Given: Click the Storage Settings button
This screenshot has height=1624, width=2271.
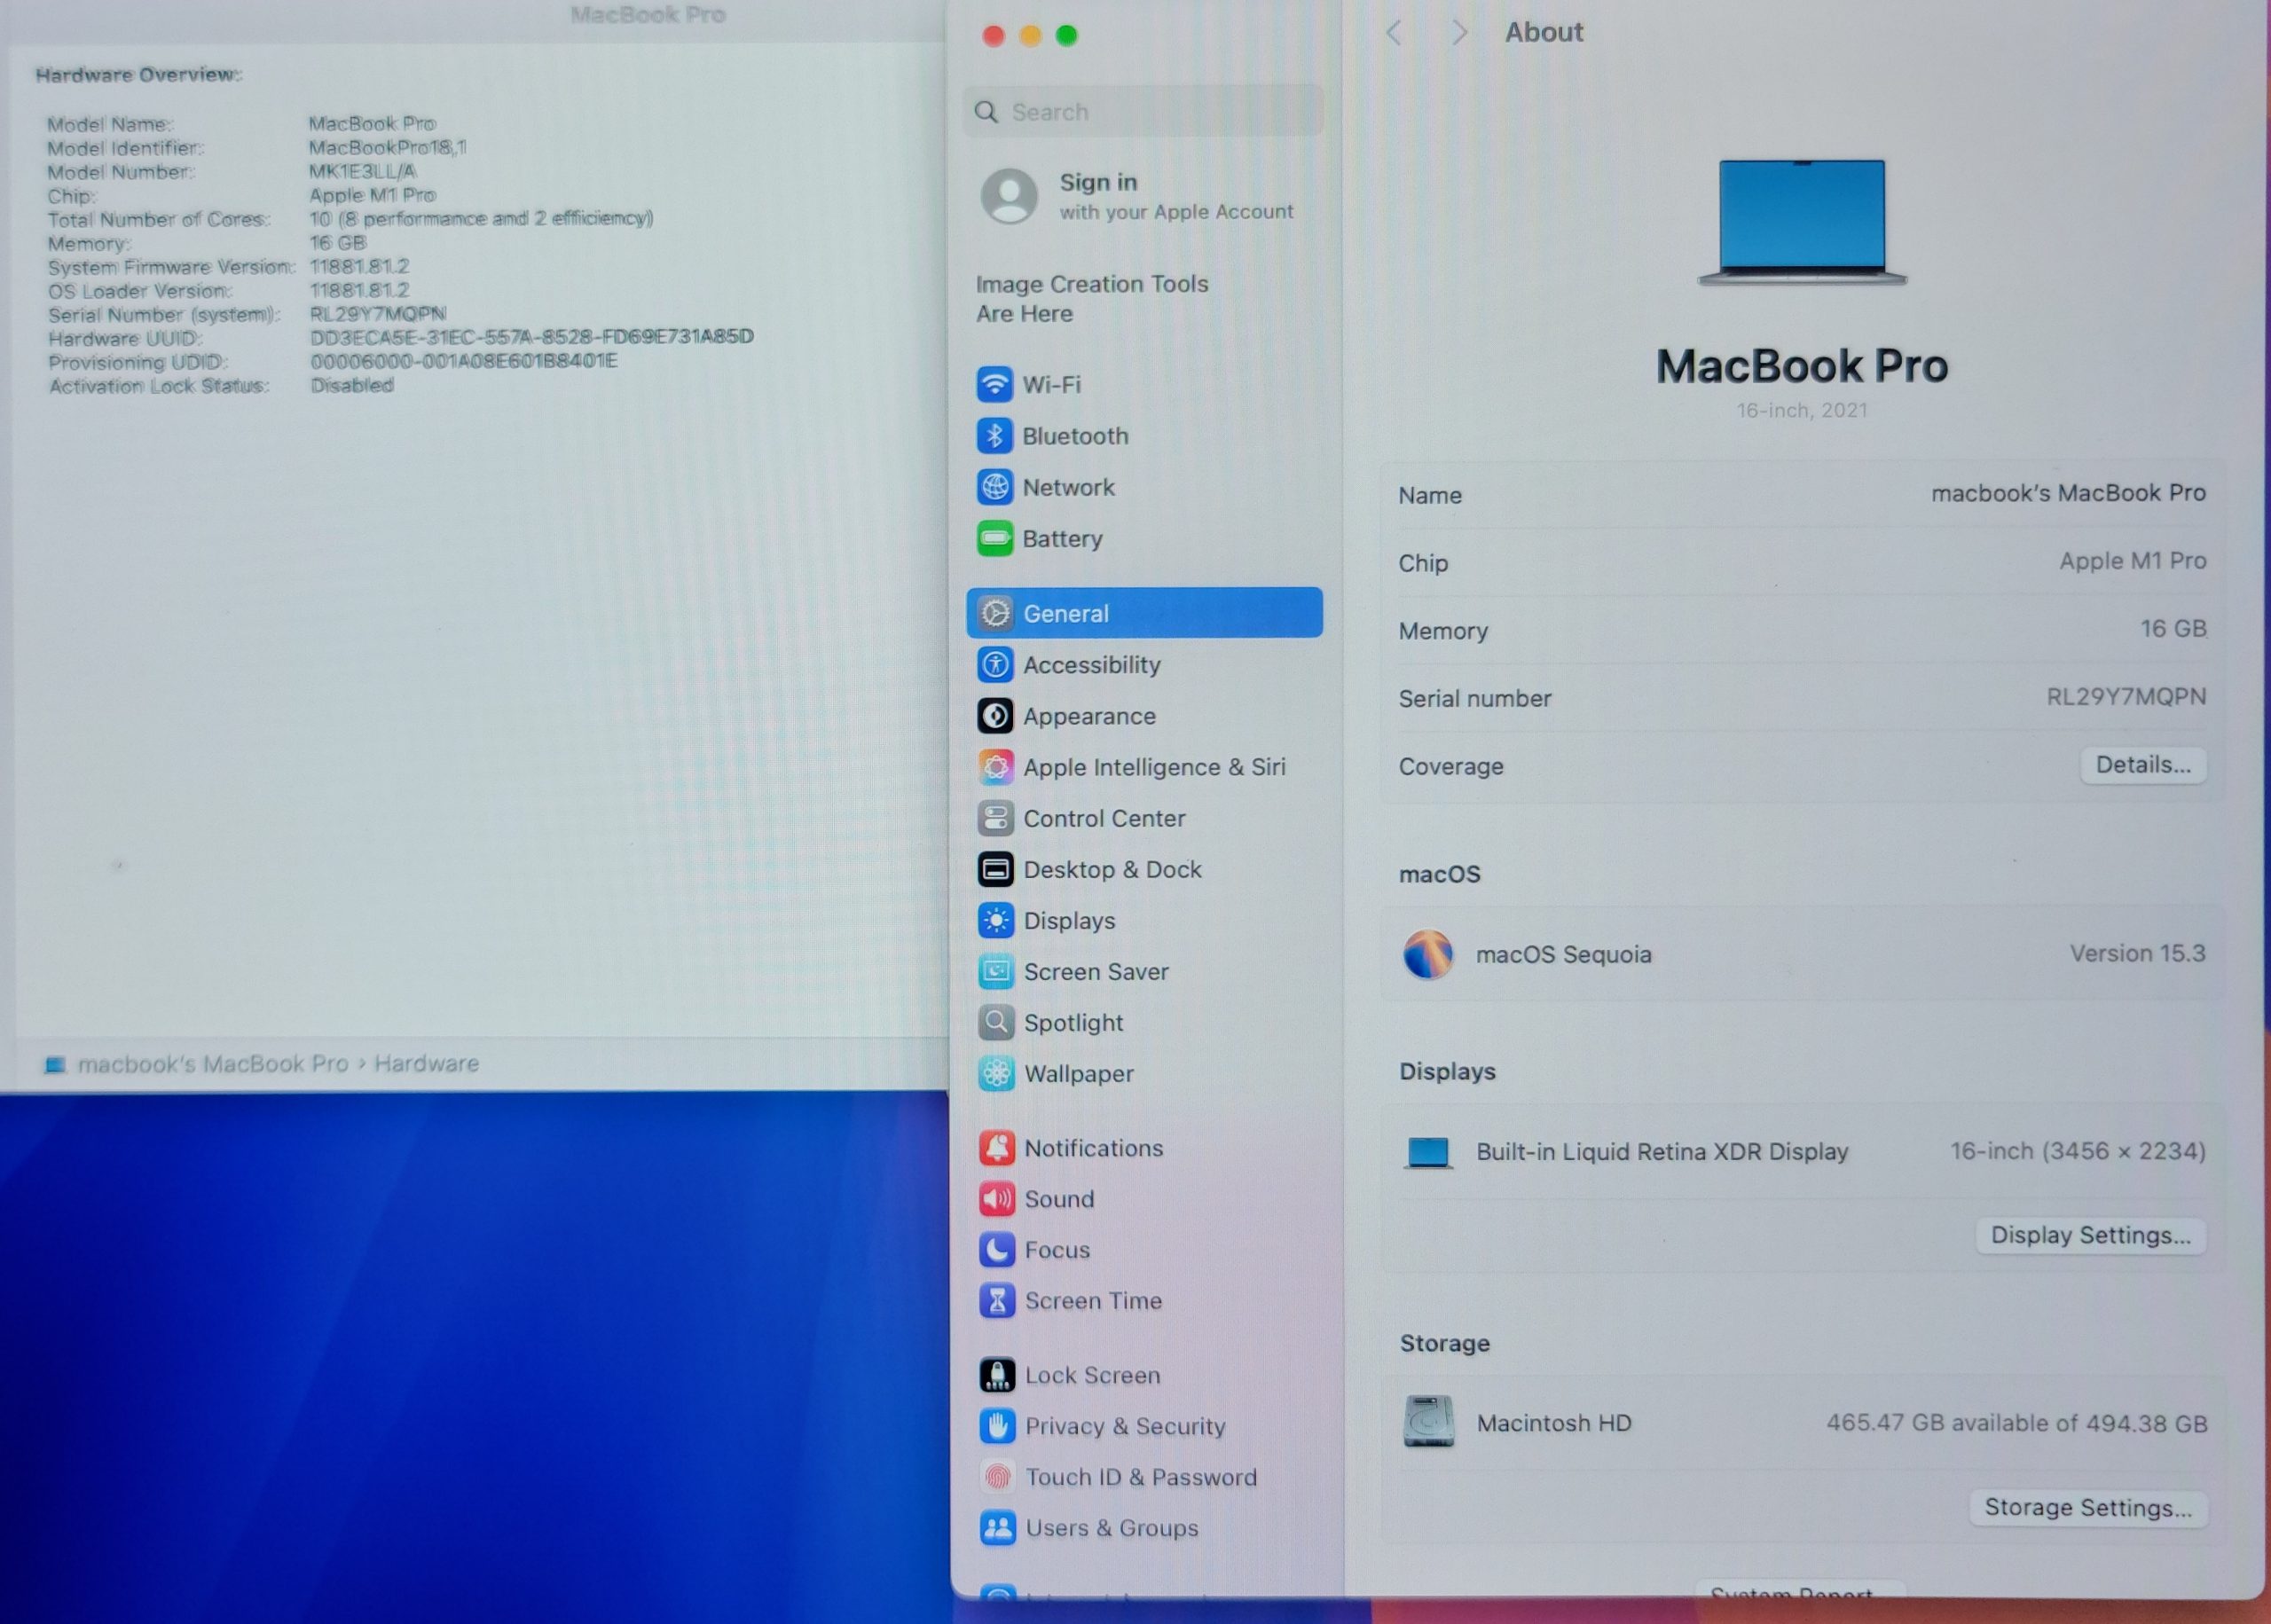Looking at the screenshot, I should [2087, 1507].
